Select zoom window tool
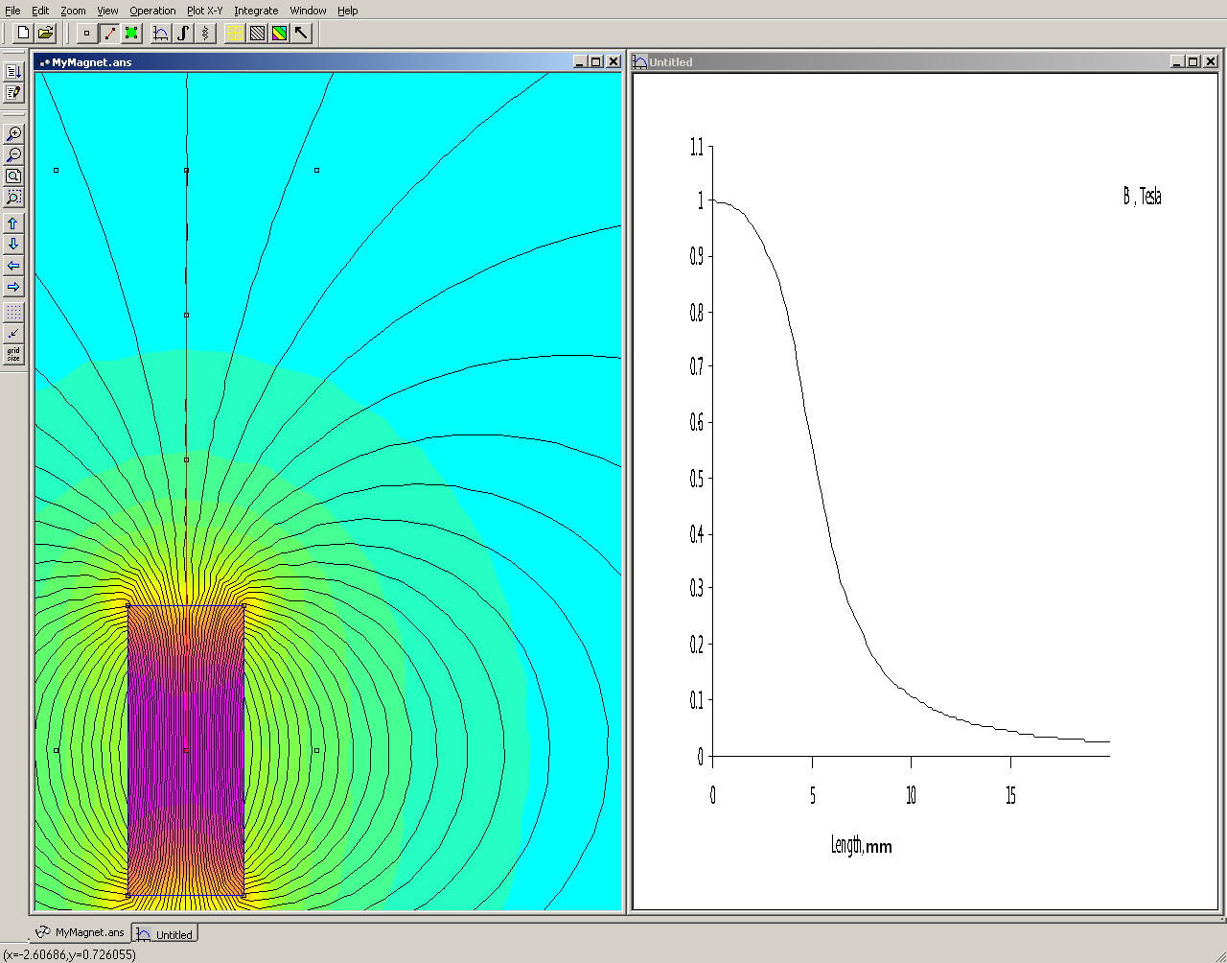The height and width of the screenshot is (963, 1227). coord(13,198)
